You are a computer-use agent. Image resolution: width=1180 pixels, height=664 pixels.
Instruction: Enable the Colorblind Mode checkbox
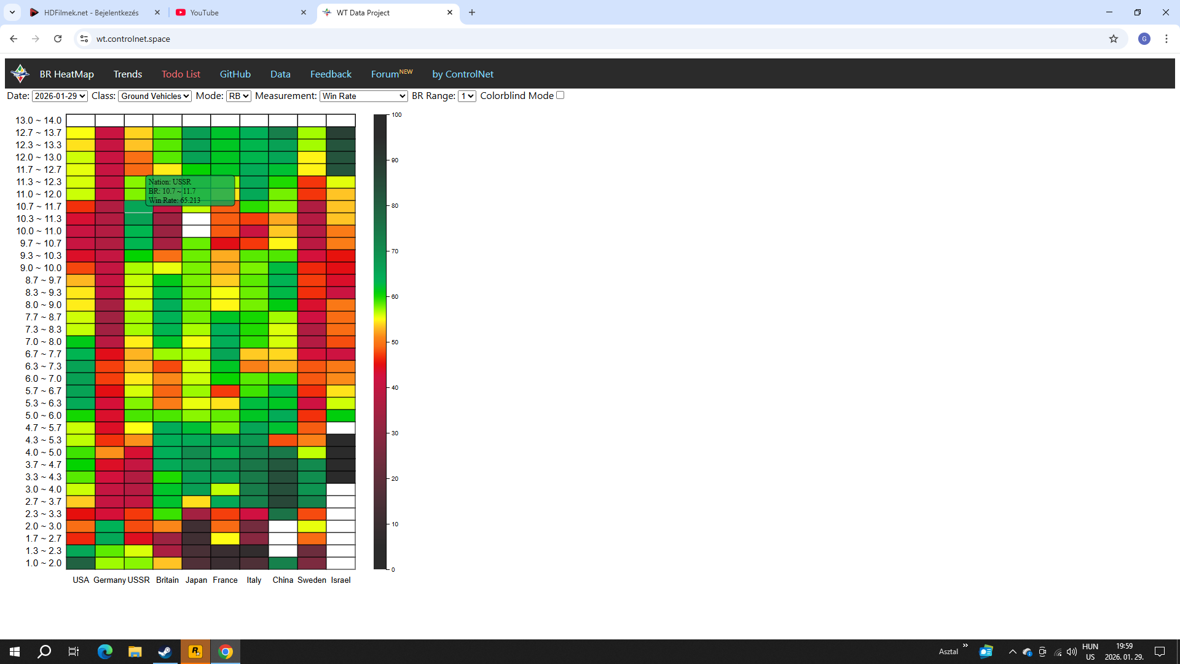(560, 95)
